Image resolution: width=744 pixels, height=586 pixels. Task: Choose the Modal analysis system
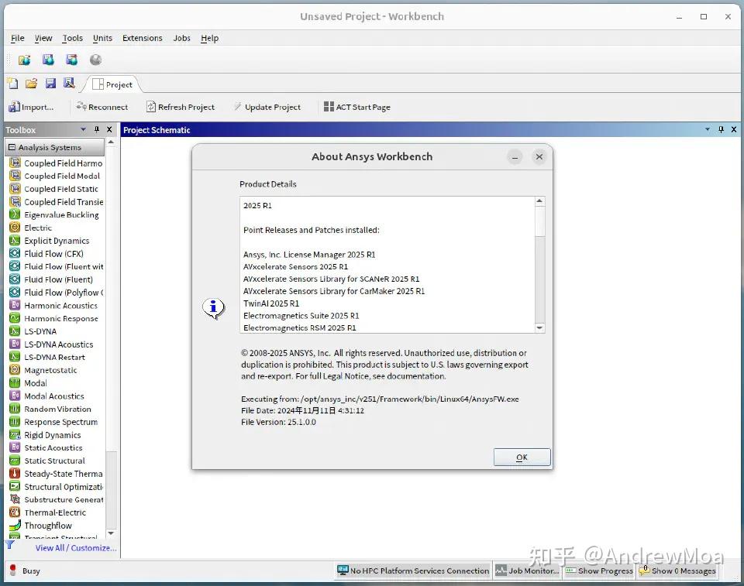[x=34, y=382]
